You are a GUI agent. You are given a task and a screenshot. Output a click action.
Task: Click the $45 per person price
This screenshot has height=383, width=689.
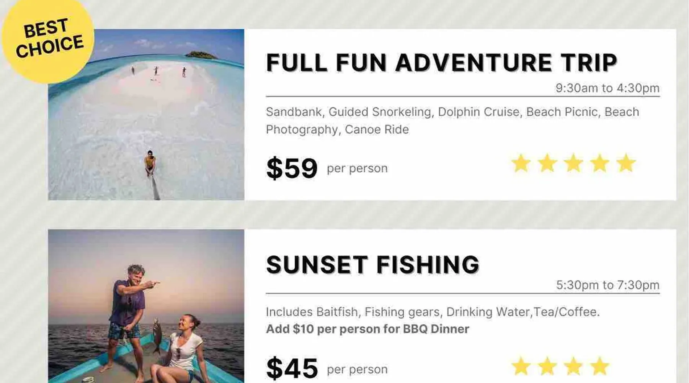click(292, 368)
